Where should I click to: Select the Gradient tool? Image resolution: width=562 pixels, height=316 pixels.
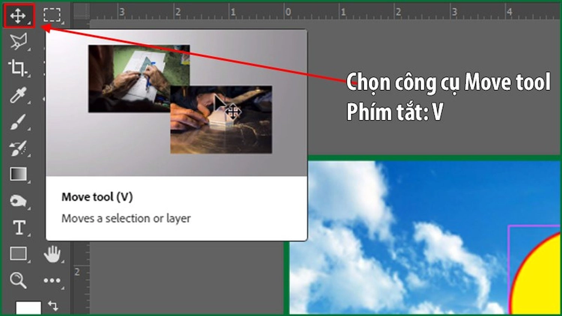(18, 174)
